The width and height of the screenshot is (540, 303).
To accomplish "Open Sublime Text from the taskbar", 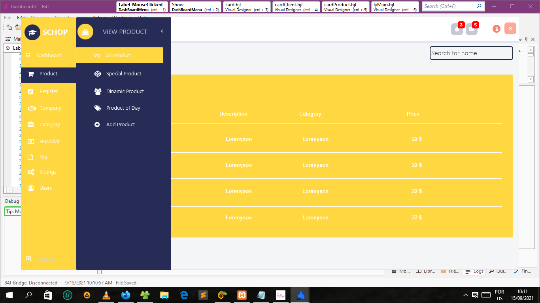I will [203, 295].
